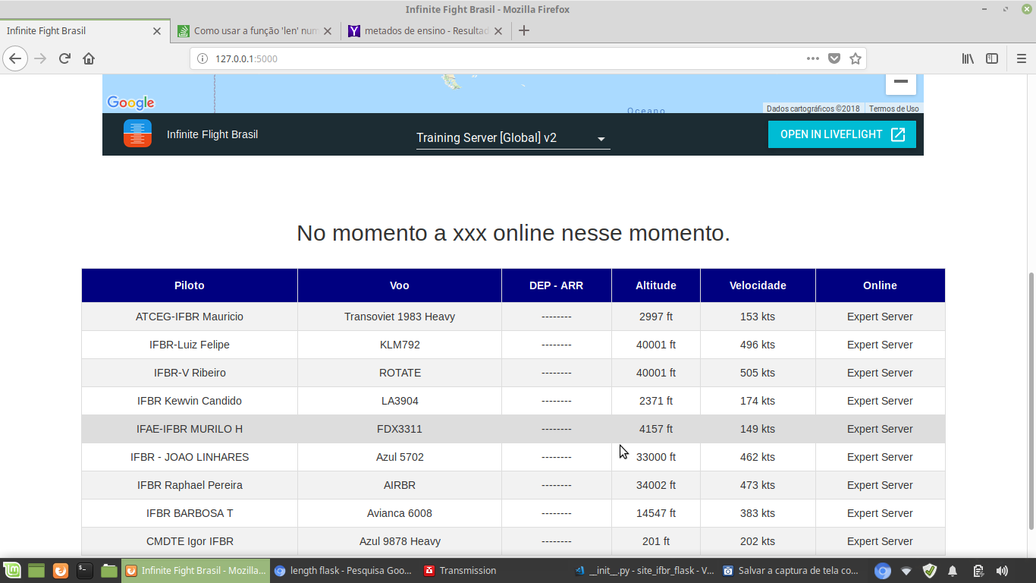Image resolution: width=1036 pixels, height=583 pixels.
Task: Open the Linux Mint start menu
Action: tap(11, 571)
